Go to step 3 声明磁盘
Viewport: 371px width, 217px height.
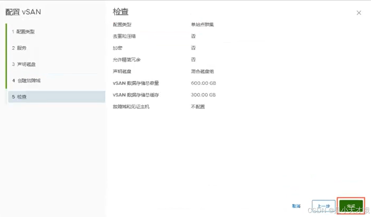point(24,64)
